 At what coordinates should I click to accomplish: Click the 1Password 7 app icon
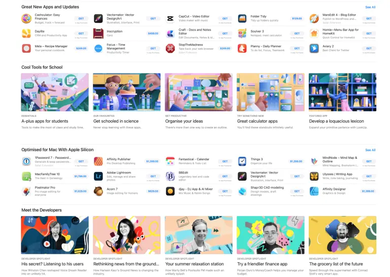click(x=26, y=161)
